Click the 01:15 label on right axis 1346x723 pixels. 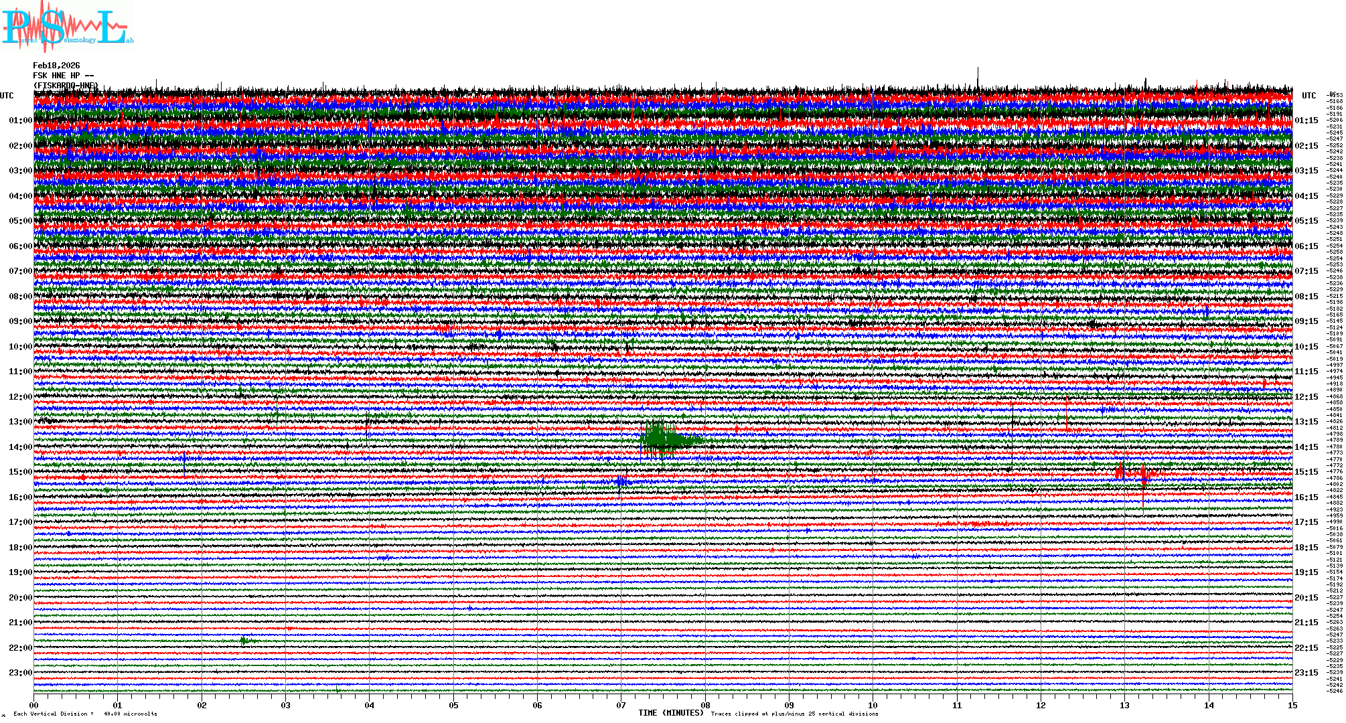[1306, 120]
